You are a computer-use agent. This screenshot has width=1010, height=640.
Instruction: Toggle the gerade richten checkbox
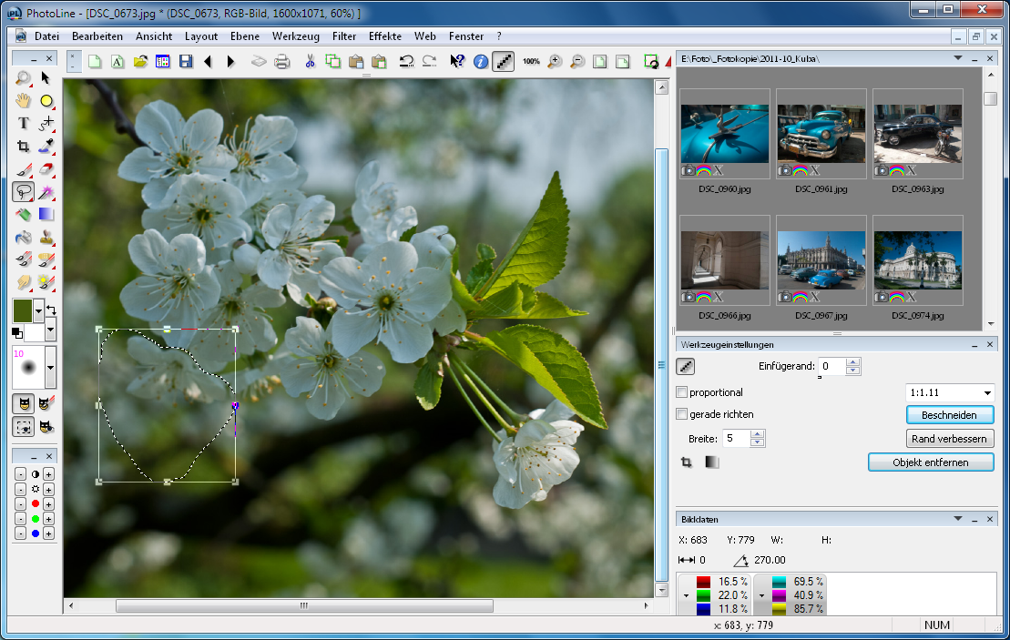(x=682, y=414)
